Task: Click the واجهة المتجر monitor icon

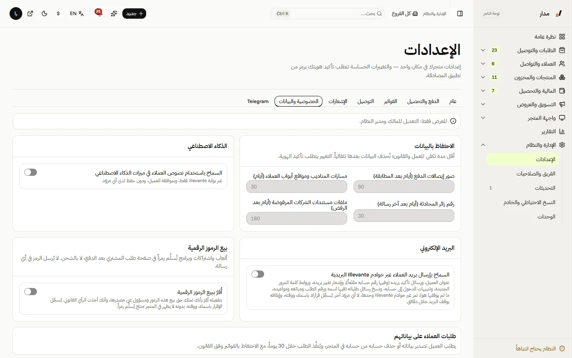Action: pyautogui.click(x=562, y=118)
